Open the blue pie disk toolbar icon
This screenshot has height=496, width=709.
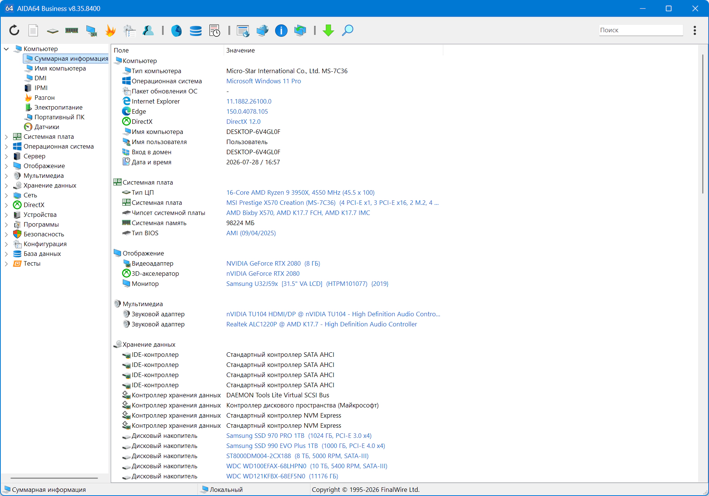tap(176, 30)
